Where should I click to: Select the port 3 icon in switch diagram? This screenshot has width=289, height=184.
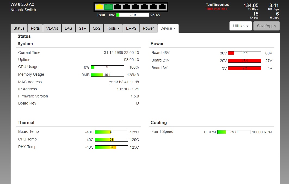click(117, 7)
